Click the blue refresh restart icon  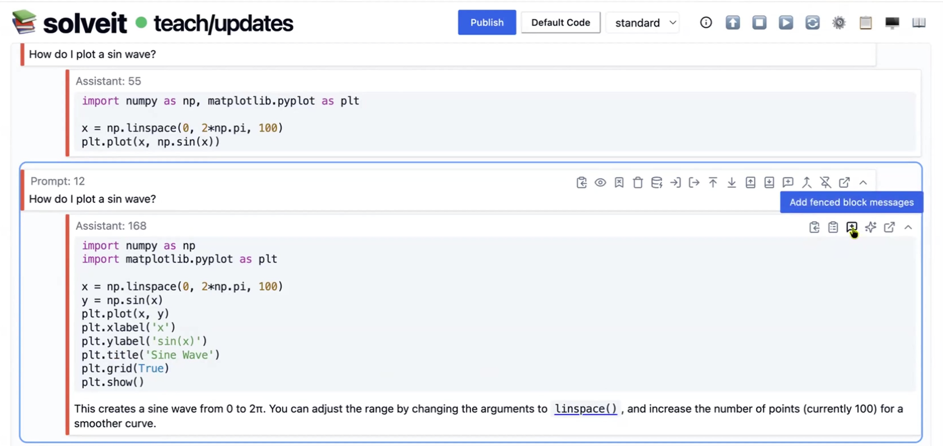(812, 23)
